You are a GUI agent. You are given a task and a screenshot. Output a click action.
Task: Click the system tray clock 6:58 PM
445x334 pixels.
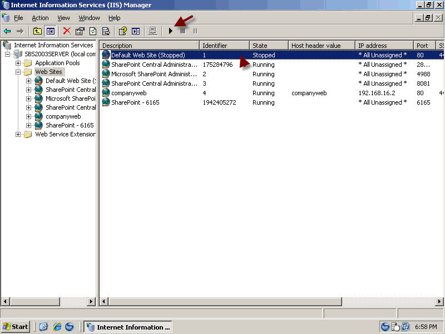(x=426, y=327)
